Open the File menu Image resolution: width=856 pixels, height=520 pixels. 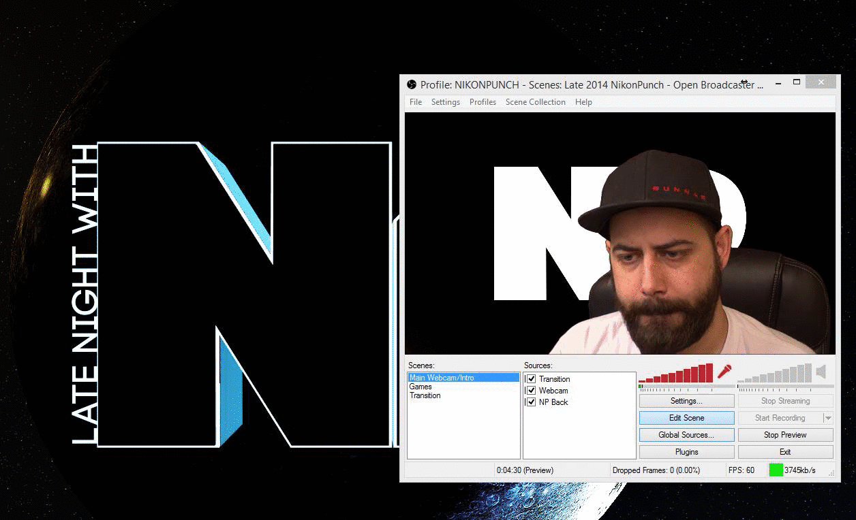[x=416, y=102]
